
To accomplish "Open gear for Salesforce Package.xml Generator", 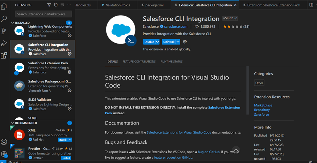I will [x=69, y=90].
